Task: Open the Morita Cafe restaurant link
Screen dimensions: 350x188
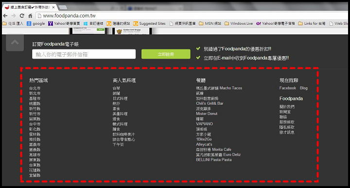Action: tap(213, 150)
